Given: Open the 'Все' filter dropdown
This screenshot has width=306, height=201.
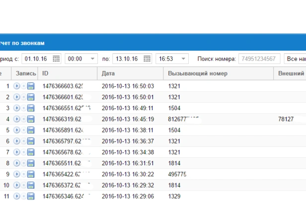Looking at the screenshot, I should 295,59.
